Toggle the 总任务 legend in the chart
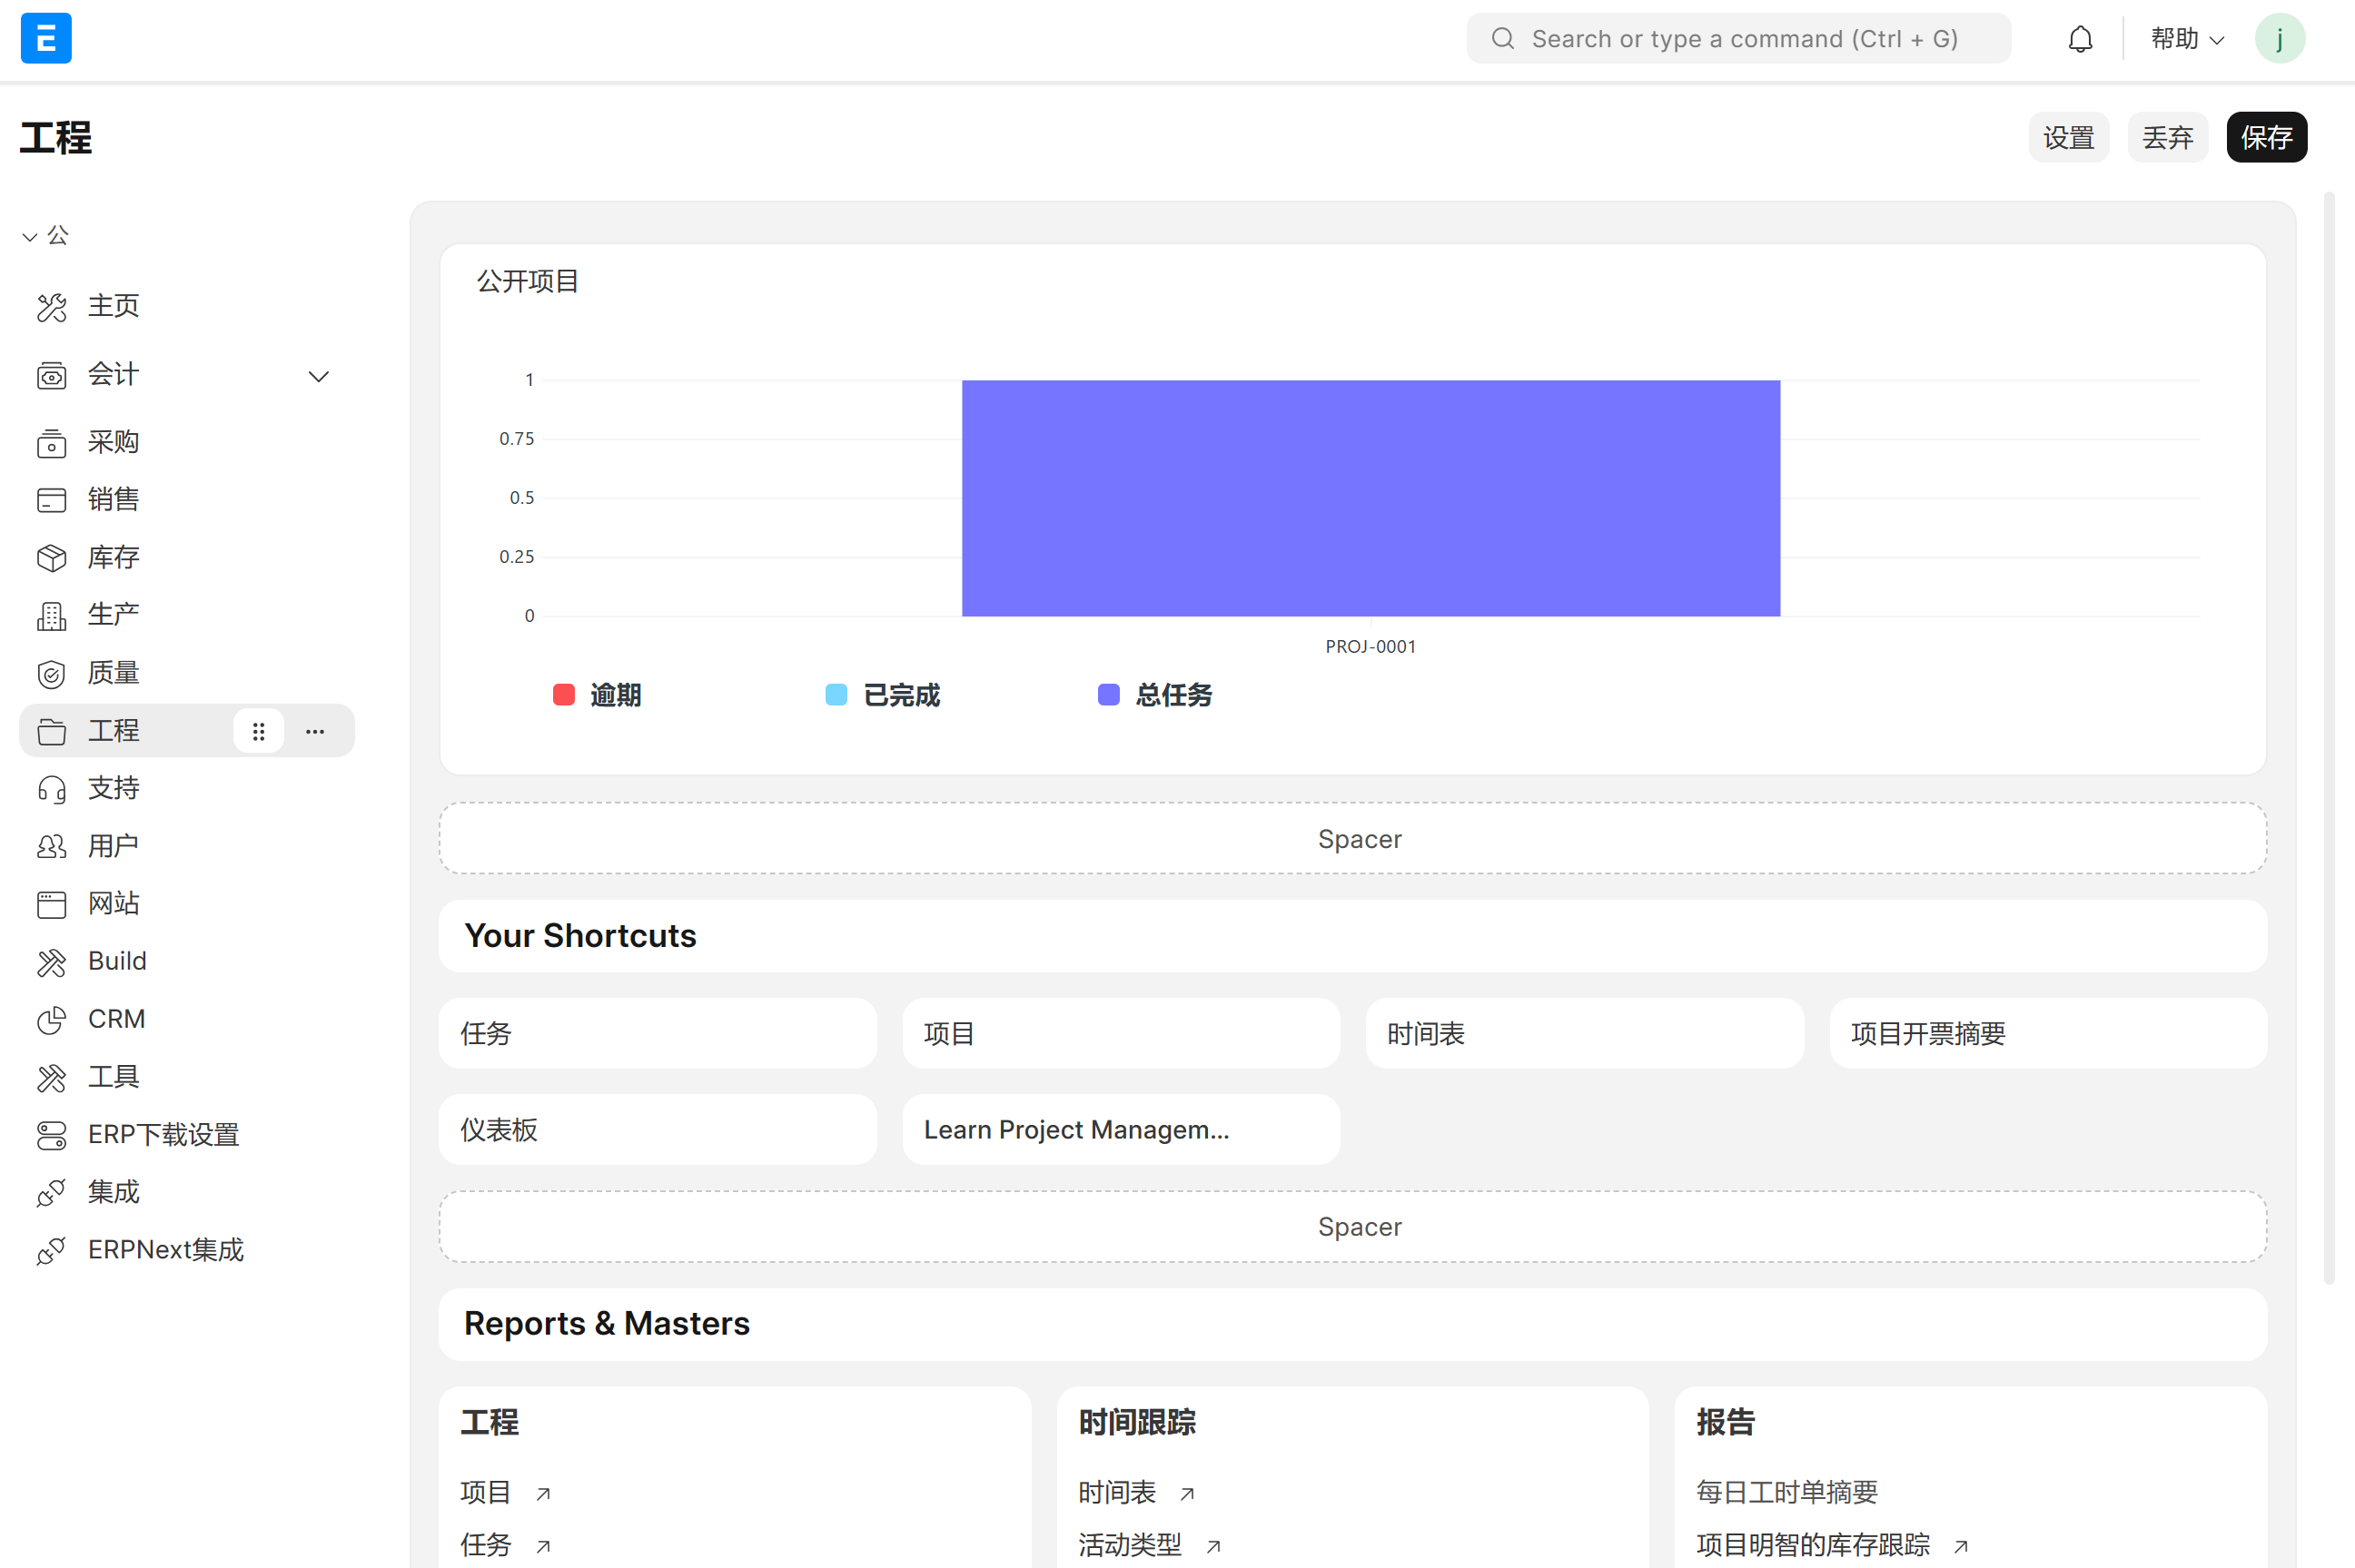This screenshot has width=2355, height=1568. click(1154, 694)
